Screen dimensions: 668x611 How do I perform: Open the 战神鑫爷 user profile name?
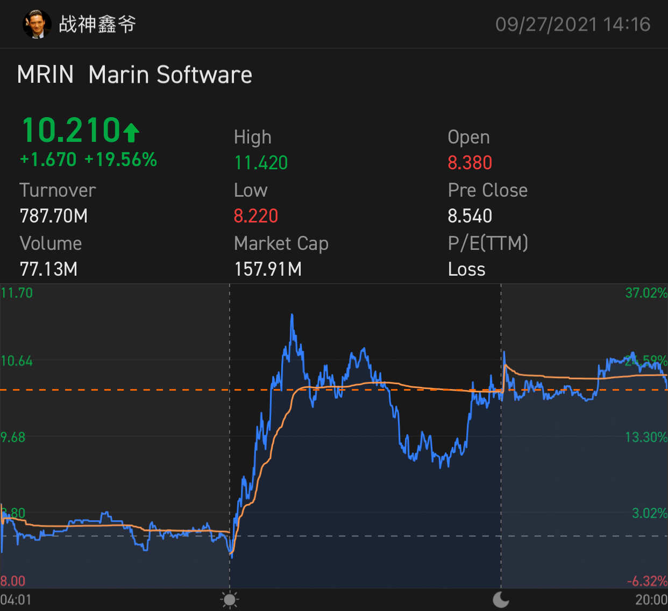(x=97, y=24)
